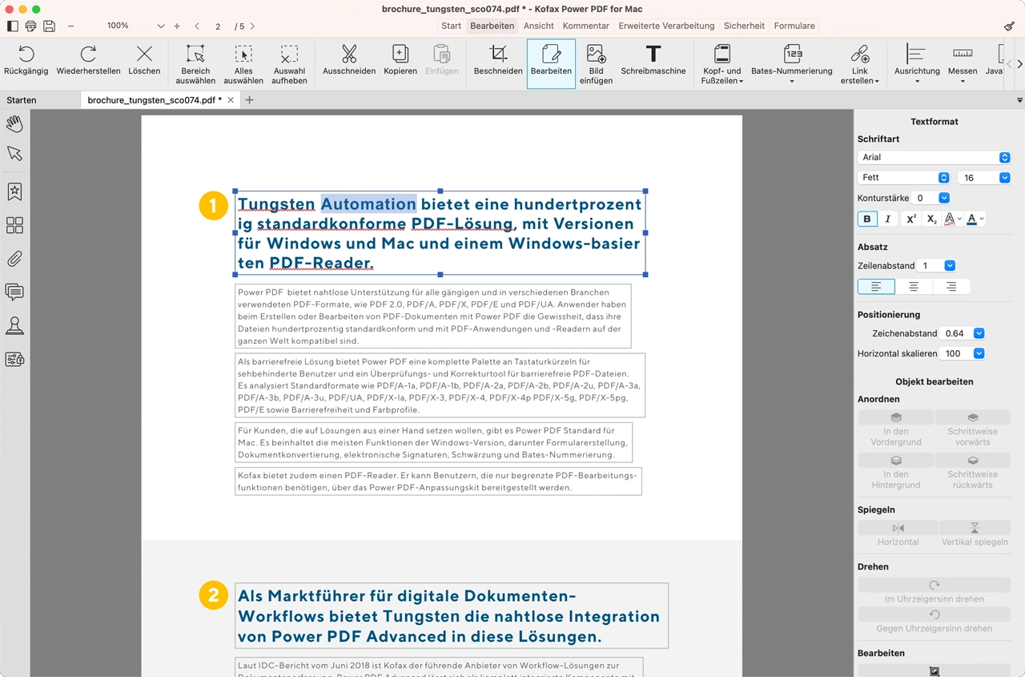The width and height of the screenshot is (1025, 677).
Task: Click the brush icon at top right
Action: click(x=1009, y=26)
